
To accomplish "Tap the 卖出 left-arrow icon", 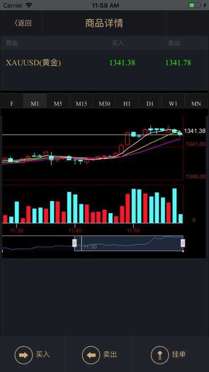I will pos(91,355).
